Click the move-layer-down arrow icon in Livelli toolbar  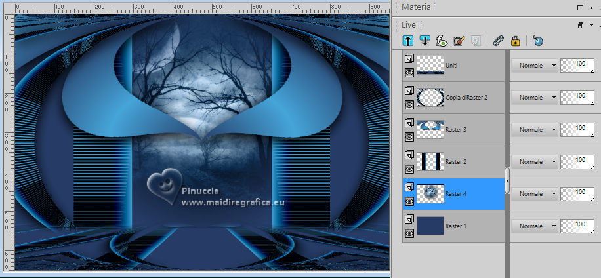pyautogui.click(x=425, y=41)
